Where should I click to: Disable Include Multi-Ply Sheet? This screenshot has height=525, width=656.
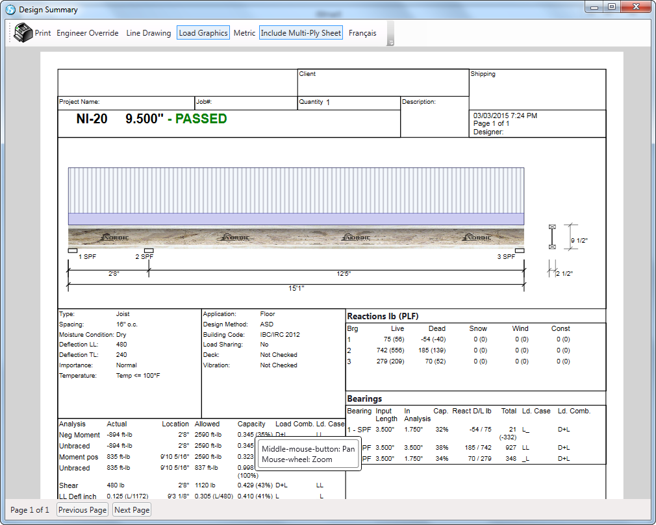[x=301, y=33]
